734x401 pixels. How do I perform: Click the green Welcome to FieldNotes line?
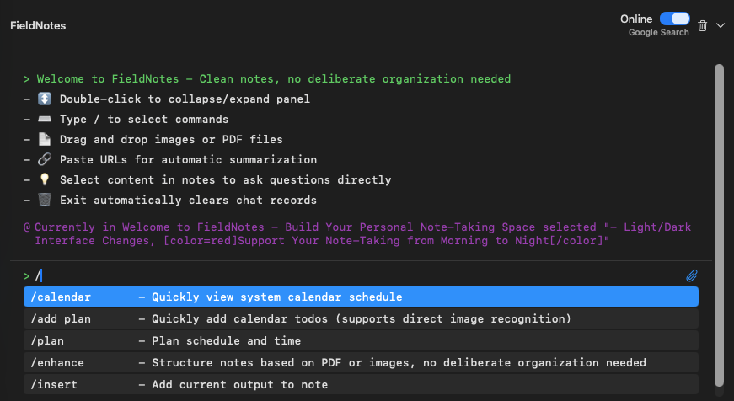point(267,78)
